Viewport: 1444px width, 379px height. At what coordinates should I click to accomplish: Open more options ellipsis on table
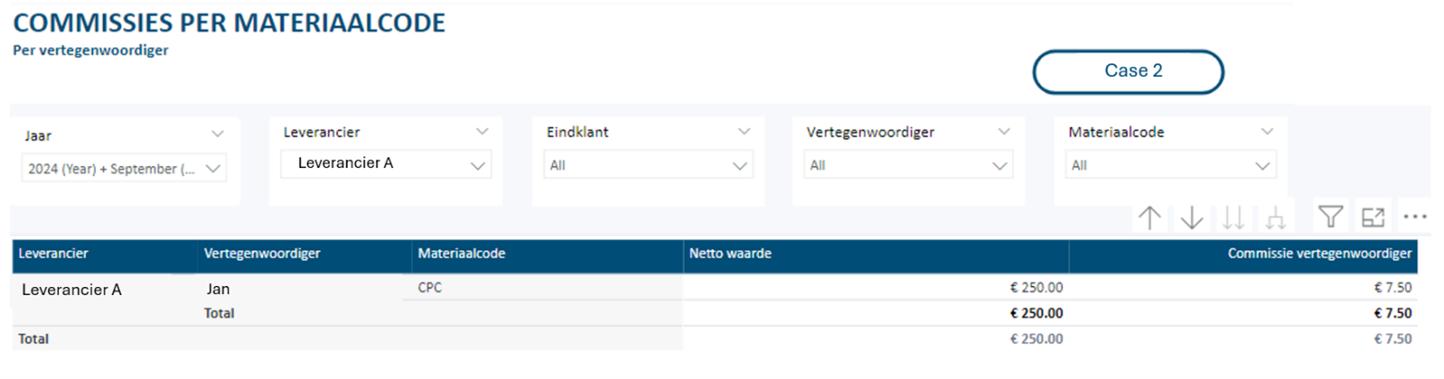click(x=1415, y=216)
